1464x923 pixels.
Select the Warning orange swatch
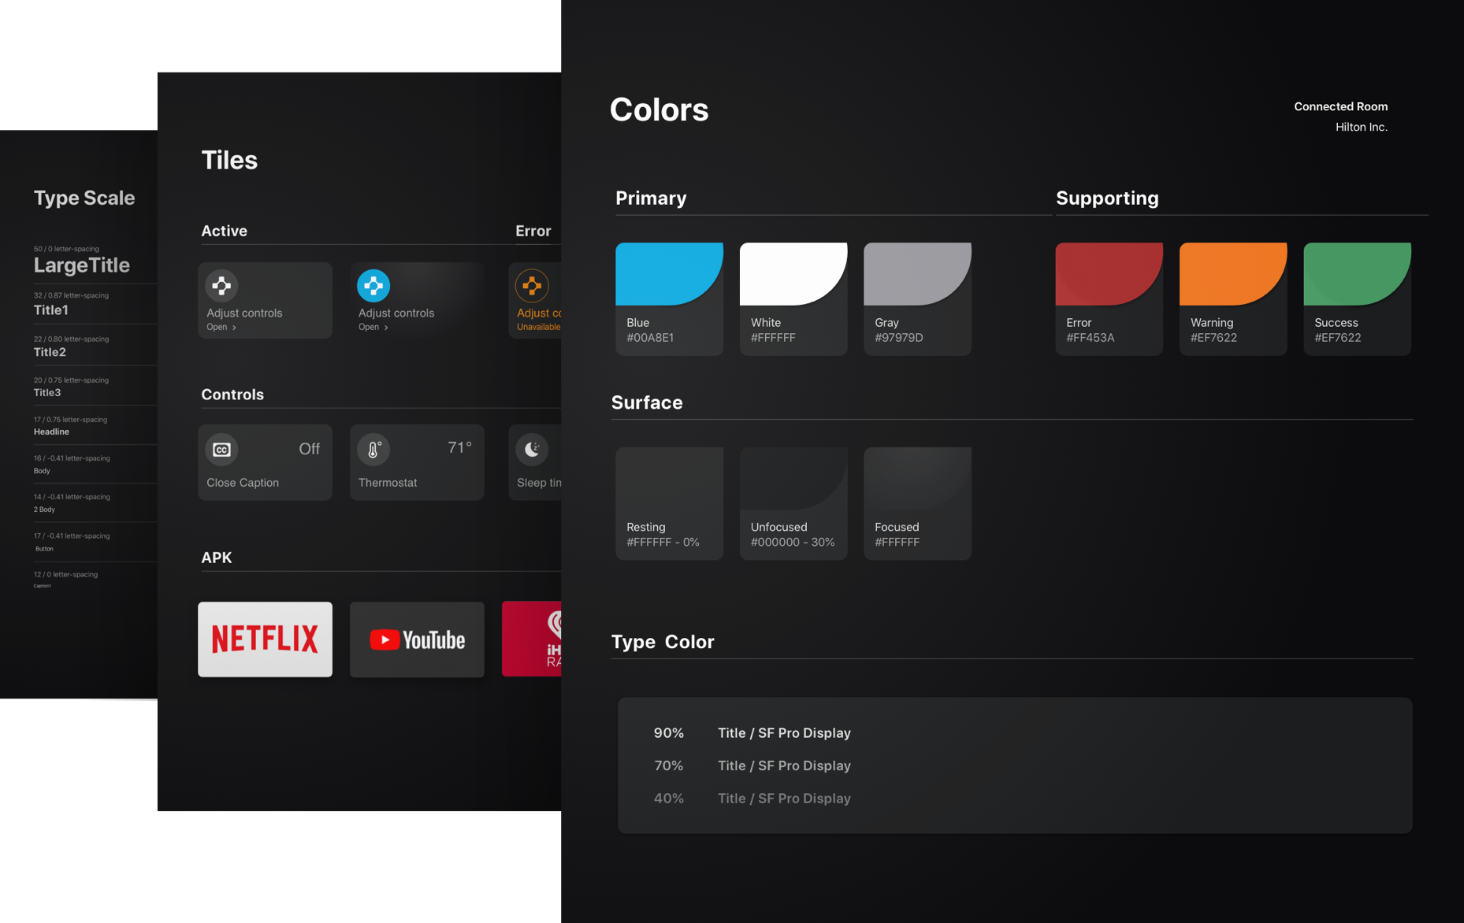[x=1233, y=298]
